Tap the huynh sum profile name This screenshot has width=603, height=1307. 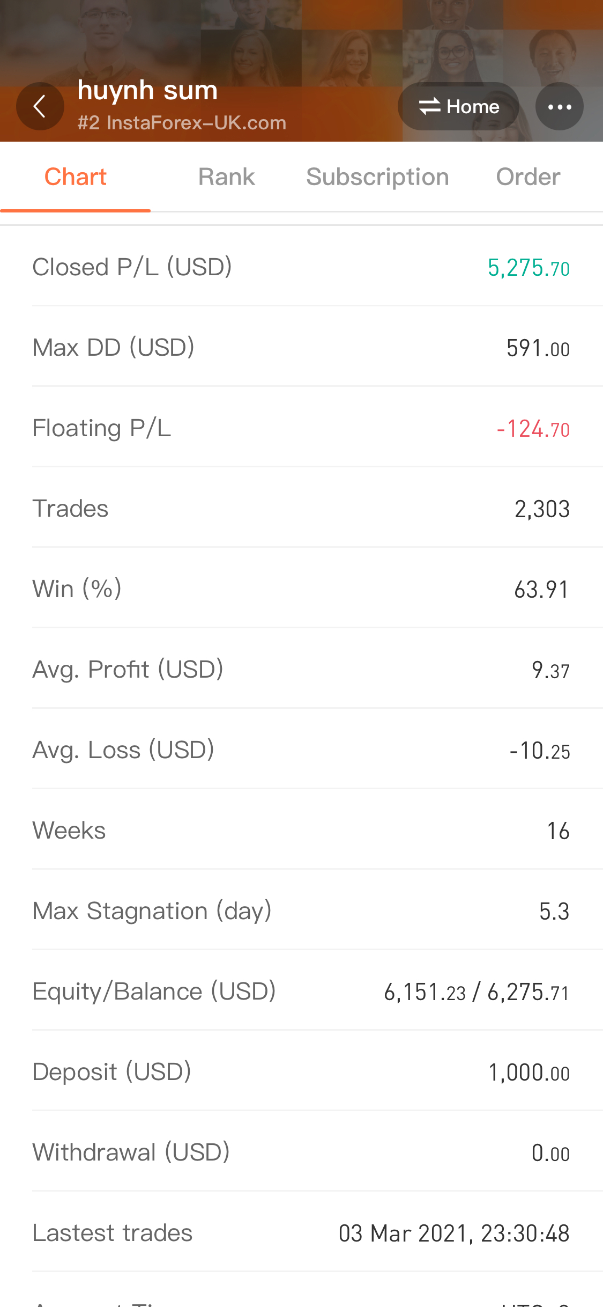[147, 90]
